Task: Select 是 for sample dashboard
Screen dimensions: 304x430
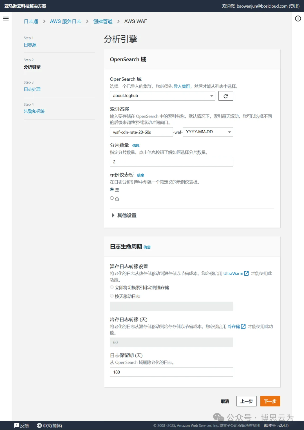Action: (112, 190)
